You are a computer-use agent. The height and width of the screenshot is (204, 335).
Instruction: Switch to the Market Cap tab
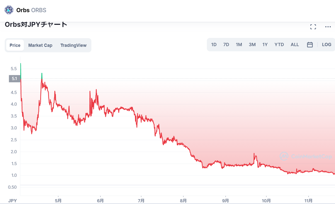pyautogui.click(x=40, y=45)
